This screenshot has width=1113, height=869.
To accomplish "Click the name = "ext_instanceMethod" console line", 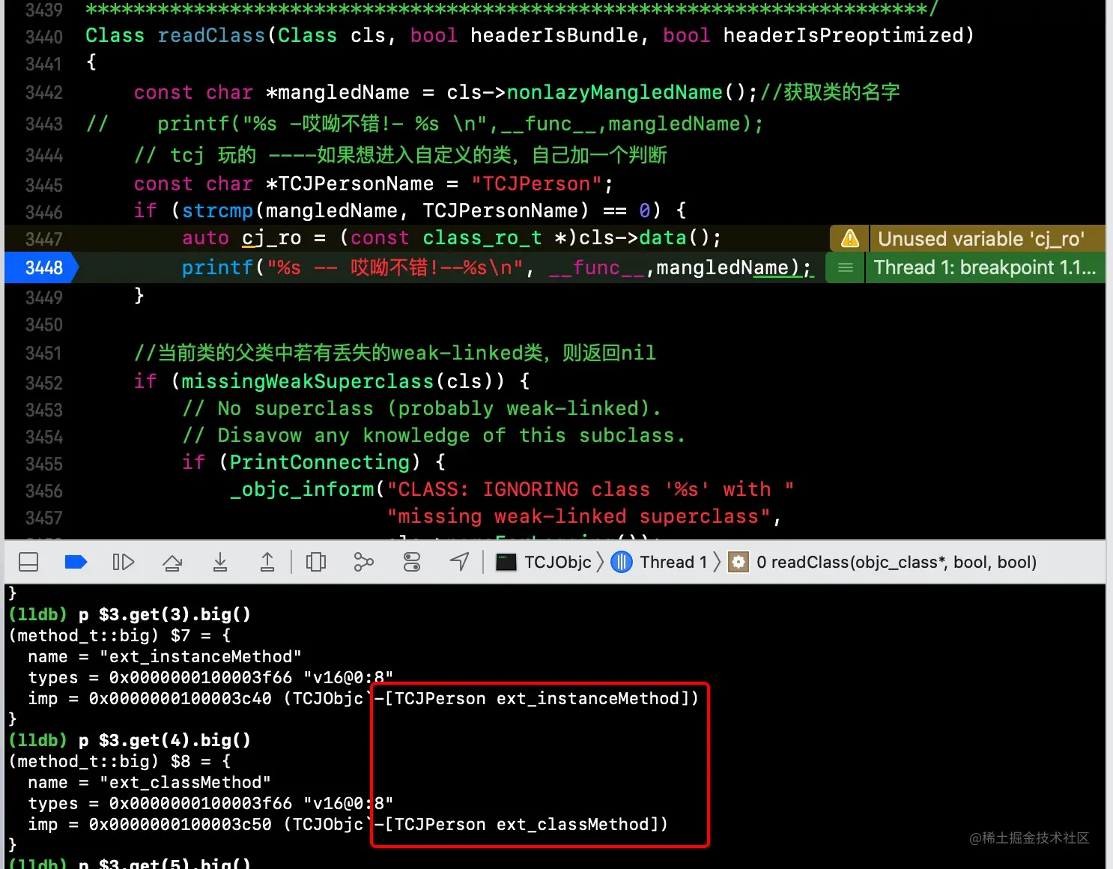I will [165, 656].
